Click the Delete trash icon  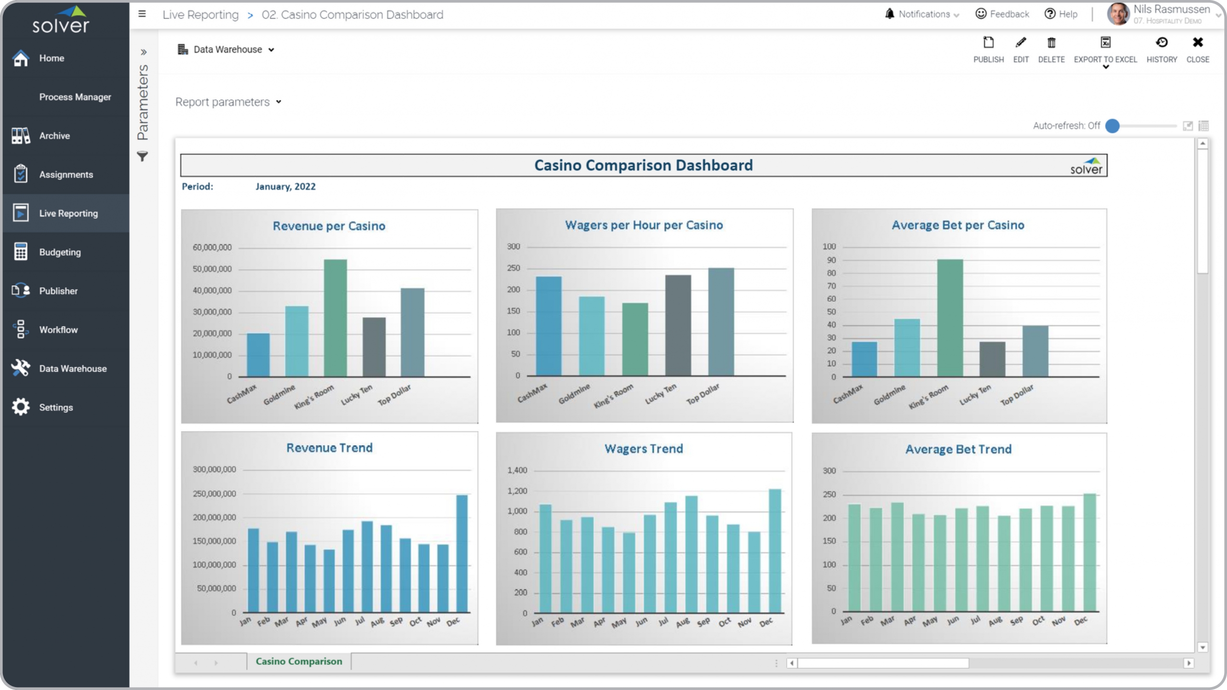[x=1051, y=43]
